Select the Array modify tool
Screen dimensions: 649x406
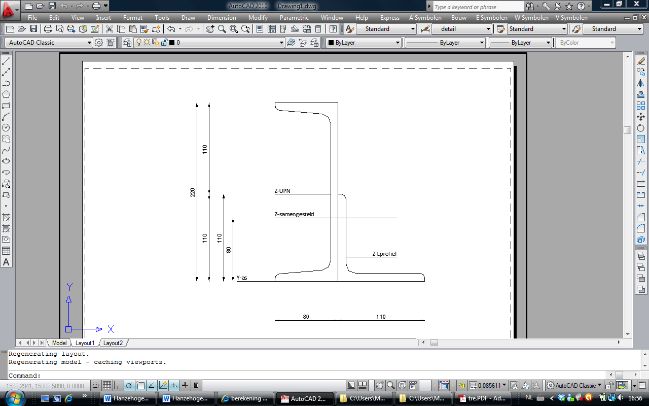tap(641, 106)
